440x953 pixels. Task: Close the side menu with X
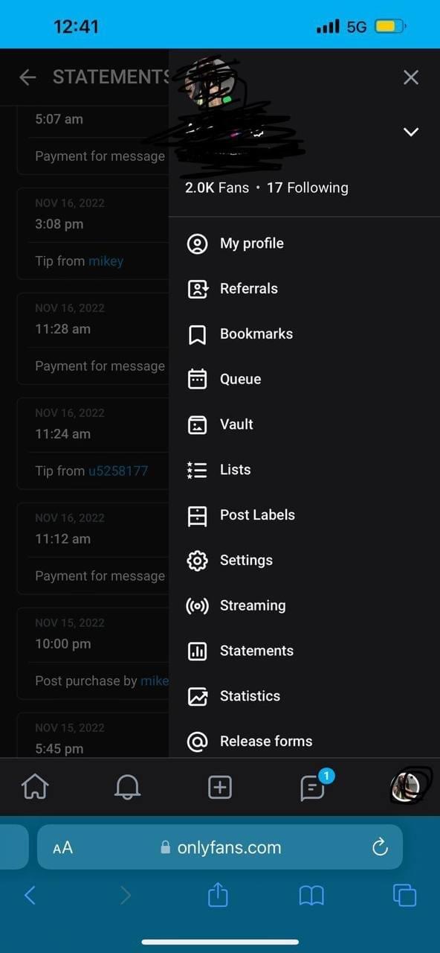click(411, 77)
